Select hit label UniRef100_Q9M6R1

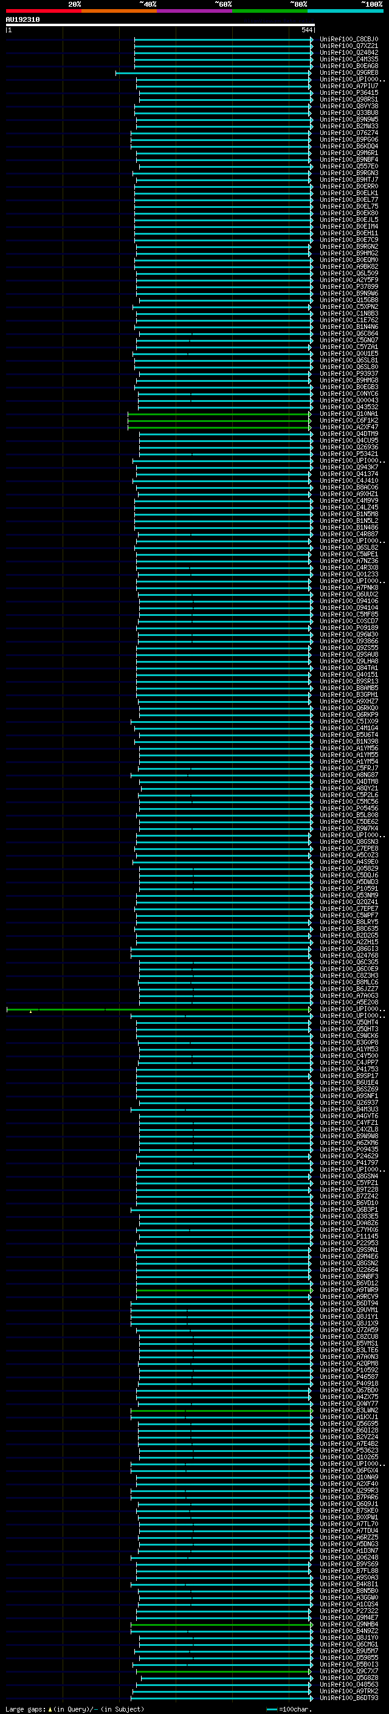(349, 153)
